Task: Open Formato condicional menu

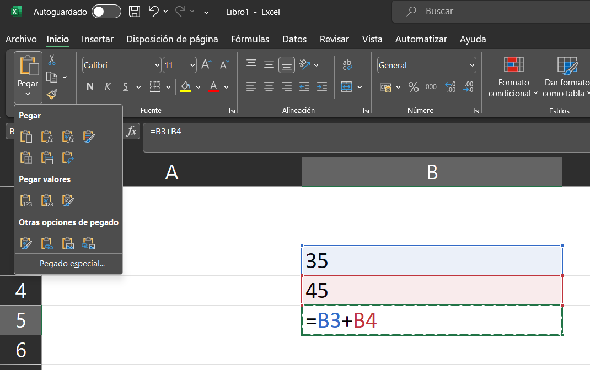Action: pyautogui.click(x=513, y=77)
